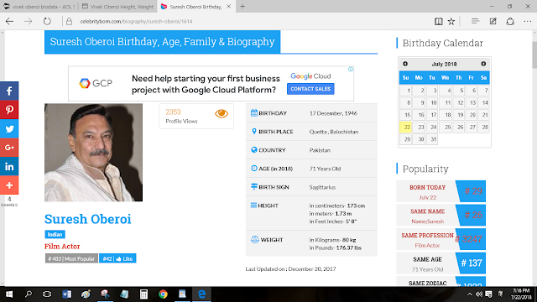
Task: Open the clock and date flyout
Action: pyautogui.click(x=521, y=294)
